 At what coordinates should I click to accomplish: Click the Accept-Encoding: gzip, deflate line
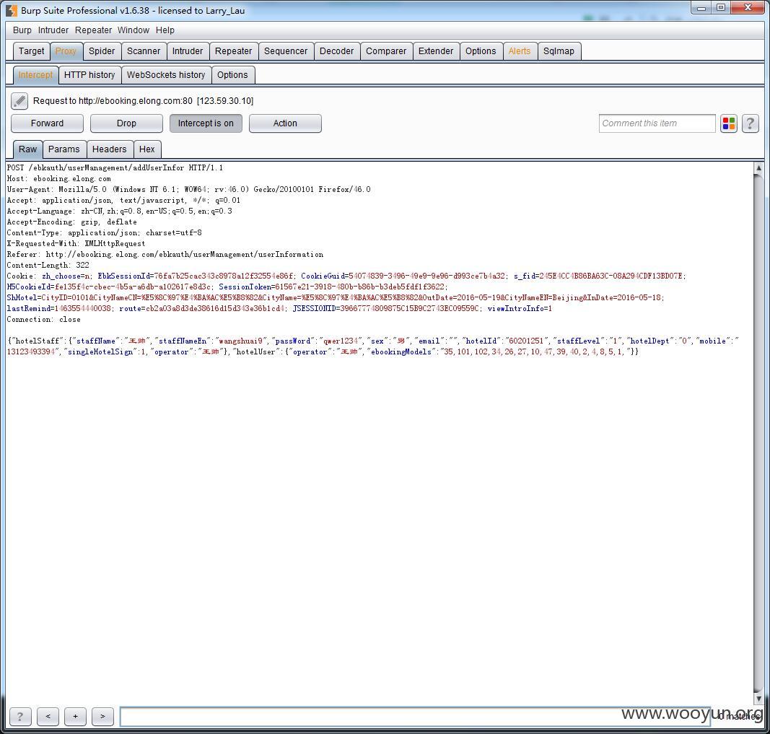point(71,222)
